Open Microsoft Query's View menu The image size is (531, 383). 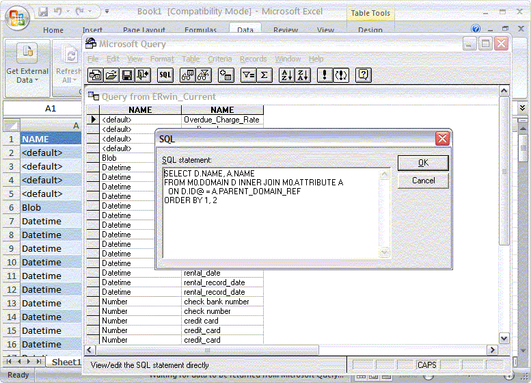coord(135,59)
